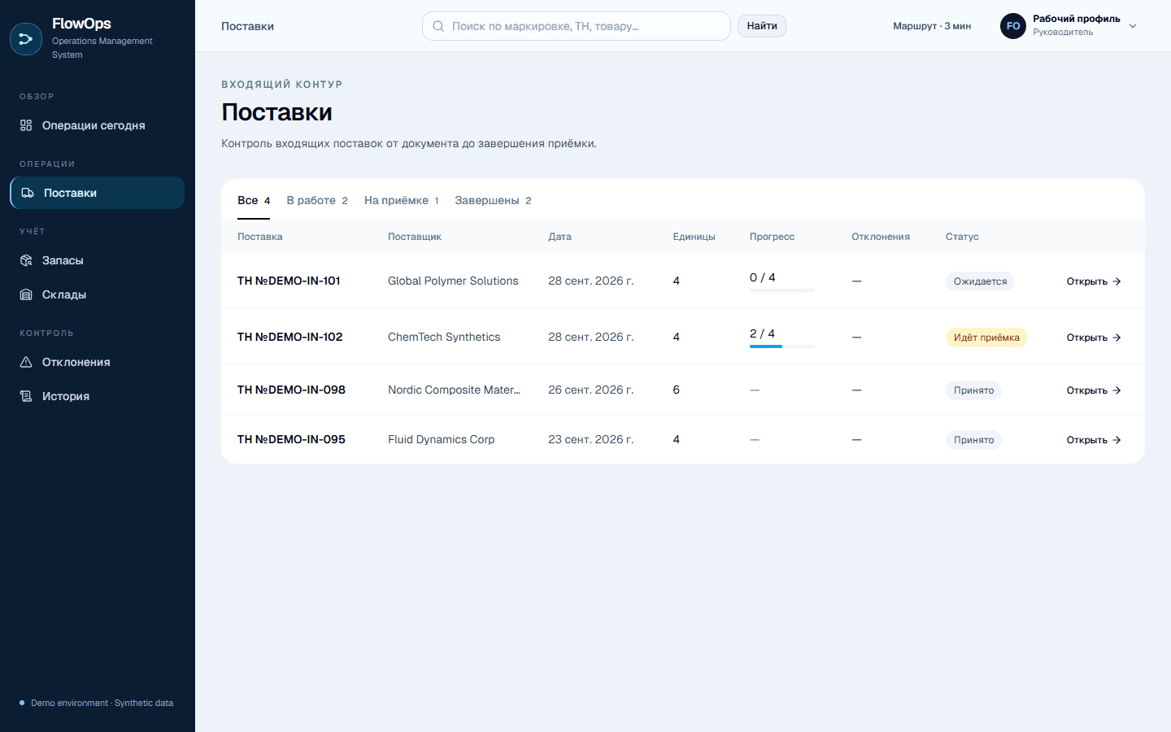Viewport: 1171px width, 732px height.
Task: Click the Поставки breadcrumb in top bar
Action: 247,26
